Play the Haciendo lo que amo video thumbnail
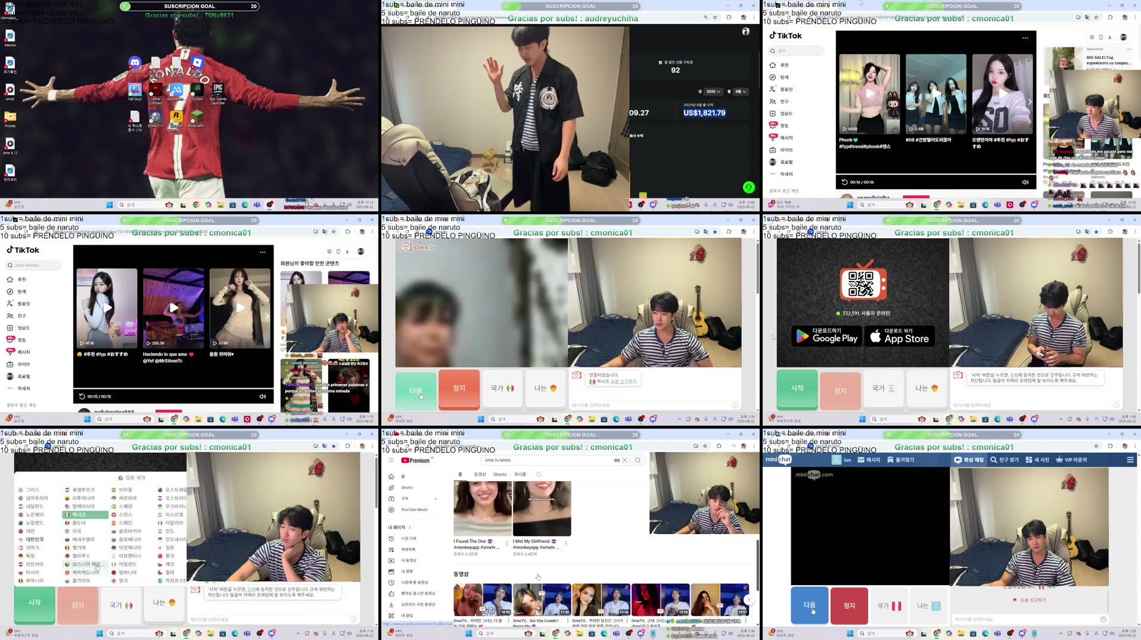 point(173,308)
